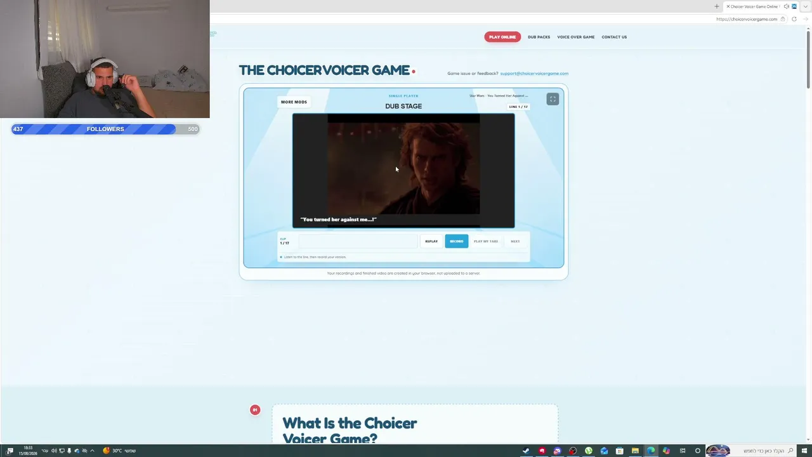Image resolution: width=812 pixels, height=457 pixels.
Task: Open uTorrent from the taskbar
Action: tap(589, 451)
